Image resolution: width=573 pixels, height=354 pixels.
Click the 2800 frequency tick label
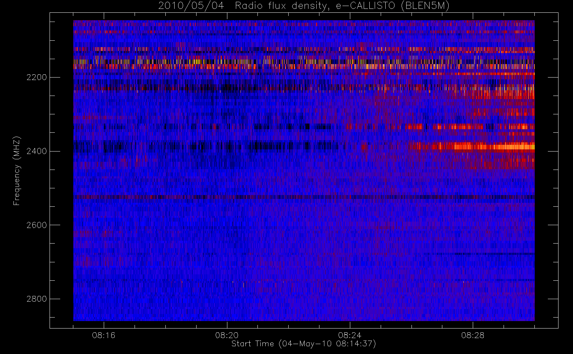click(36, 299)
